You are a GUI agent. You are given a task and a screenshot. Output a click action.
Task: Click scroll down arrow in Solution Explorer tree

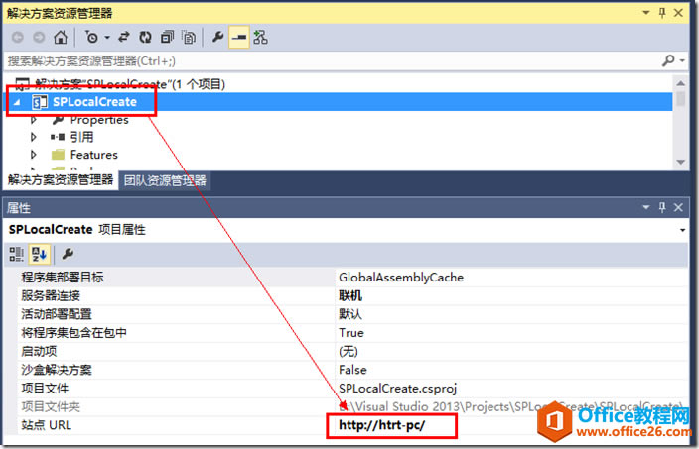(x=681, y=162)
